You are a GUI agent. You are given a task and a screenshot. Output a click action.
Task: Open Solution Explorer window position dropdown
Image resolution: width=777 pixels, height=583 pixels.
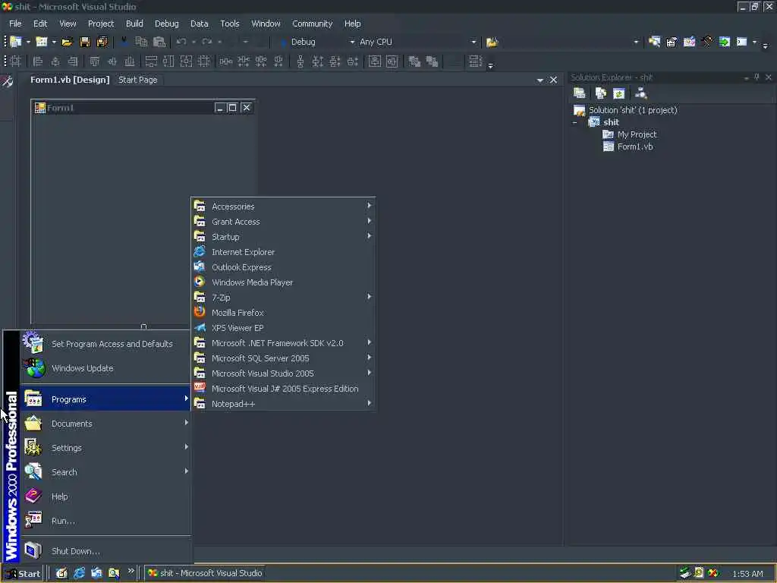pyautogui.click(x=747, y=78)
